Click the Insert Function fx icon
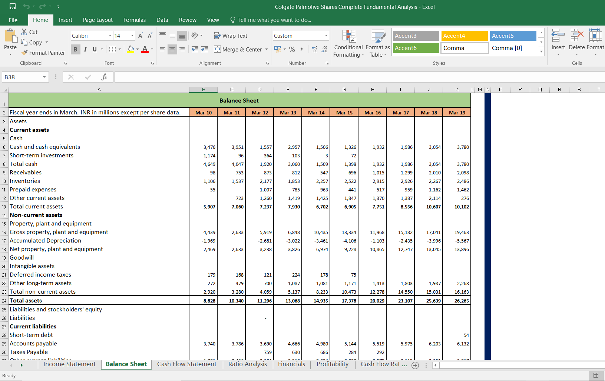The image size is (605, 381). click(105, 77)
